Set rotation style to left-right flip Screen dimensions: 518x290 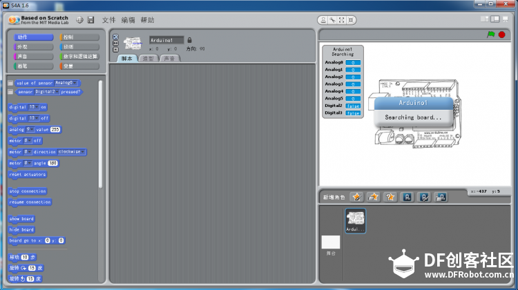(x=115, y=43)
